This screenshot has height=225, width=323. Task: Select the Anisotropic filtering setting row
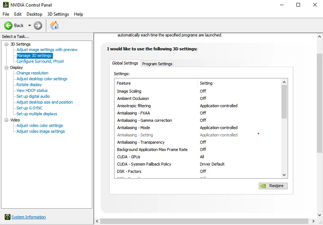tap(198, 106)
